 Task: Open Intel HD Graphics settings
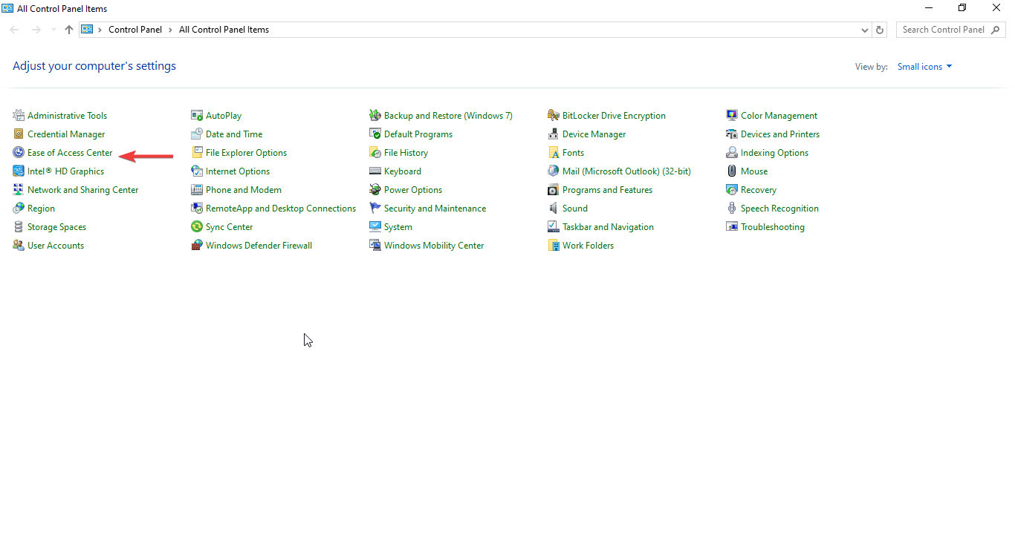[x=66, y=171]
